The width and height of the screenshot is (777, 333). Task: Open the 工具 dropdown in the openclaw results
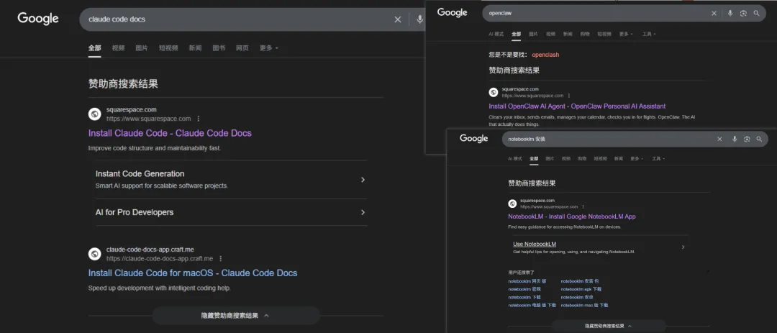[648, 34]
